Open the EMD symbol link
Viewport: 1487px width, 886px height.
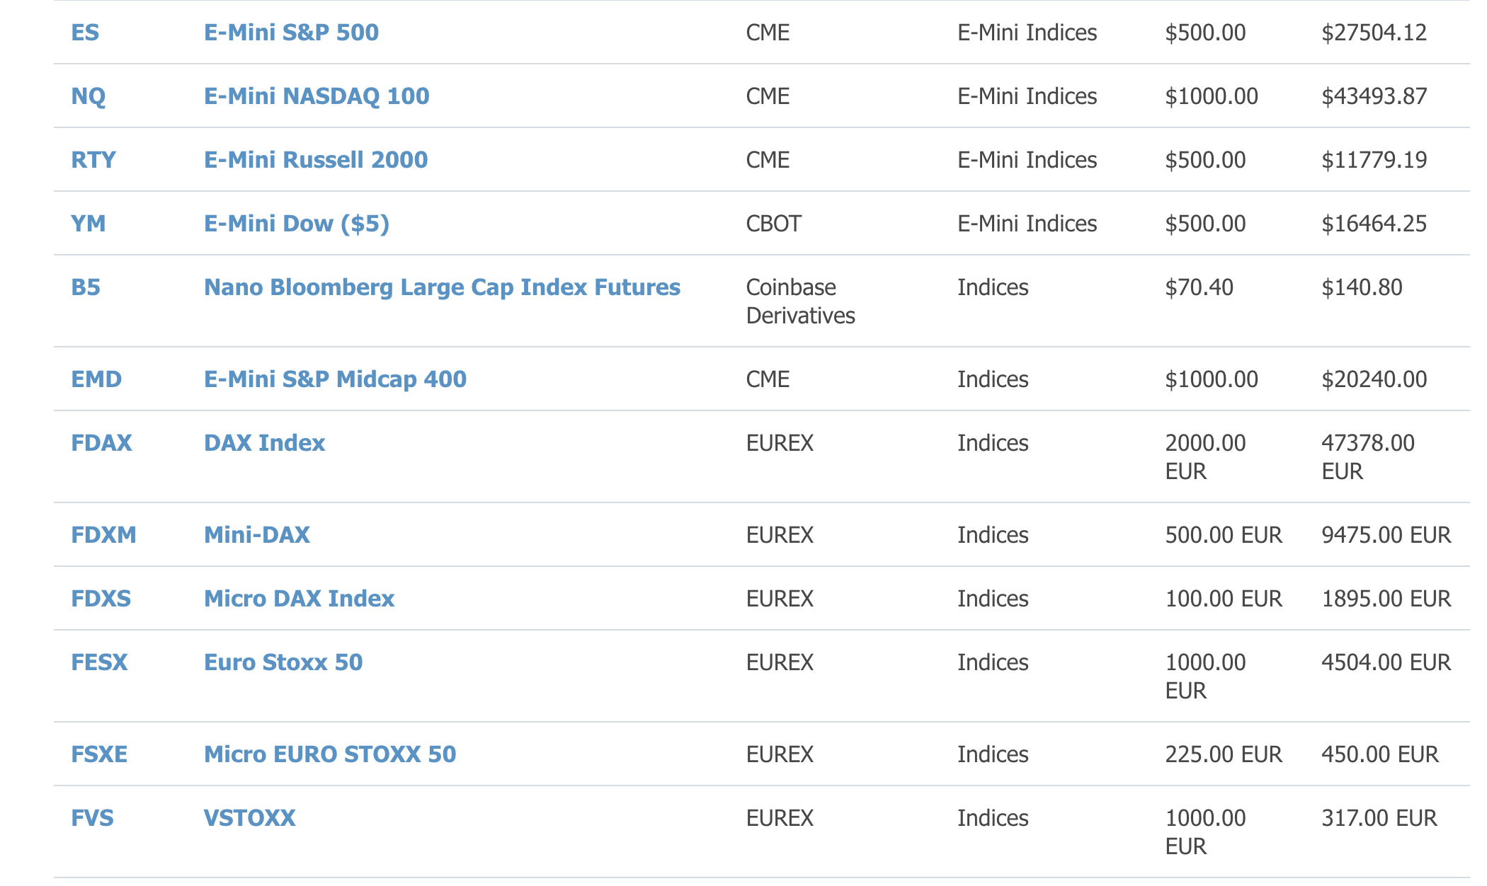96,379
